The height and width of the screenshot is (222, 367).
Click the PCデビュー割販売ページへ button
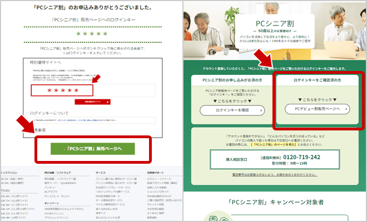[318, 109]
